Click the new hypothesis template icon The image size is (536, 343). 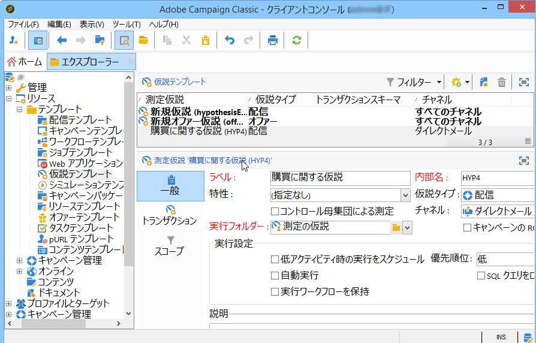(484, 82)
